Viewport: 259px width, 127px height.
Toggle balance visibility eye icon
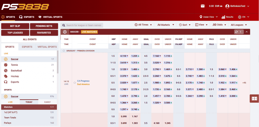click(221, 6)
